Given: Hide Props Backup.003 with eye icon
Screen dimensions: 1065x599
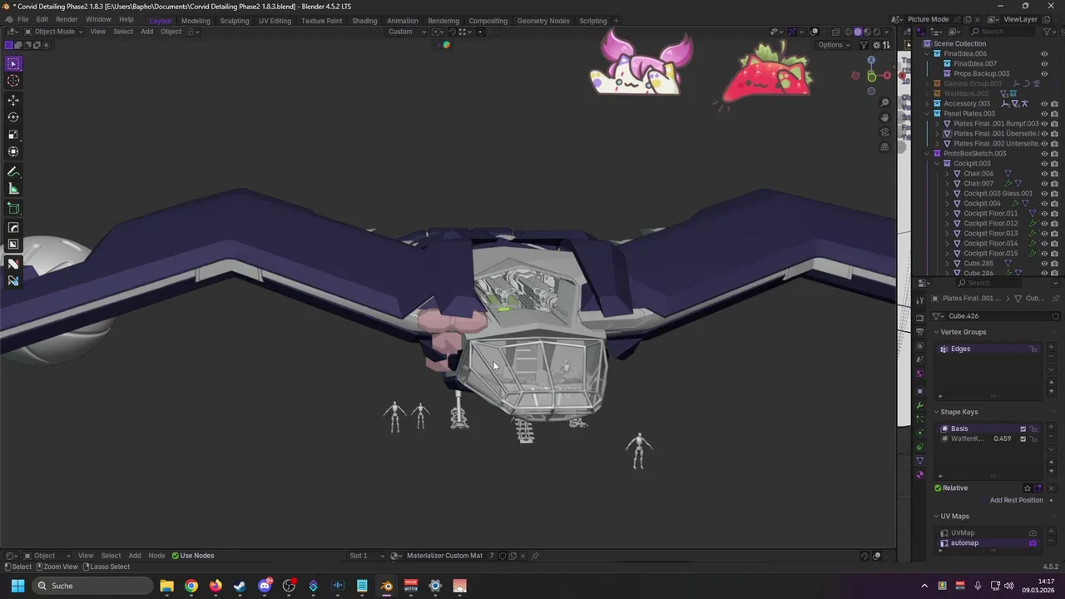Looking at the screenshot, I should click(x=1044, y=73).
